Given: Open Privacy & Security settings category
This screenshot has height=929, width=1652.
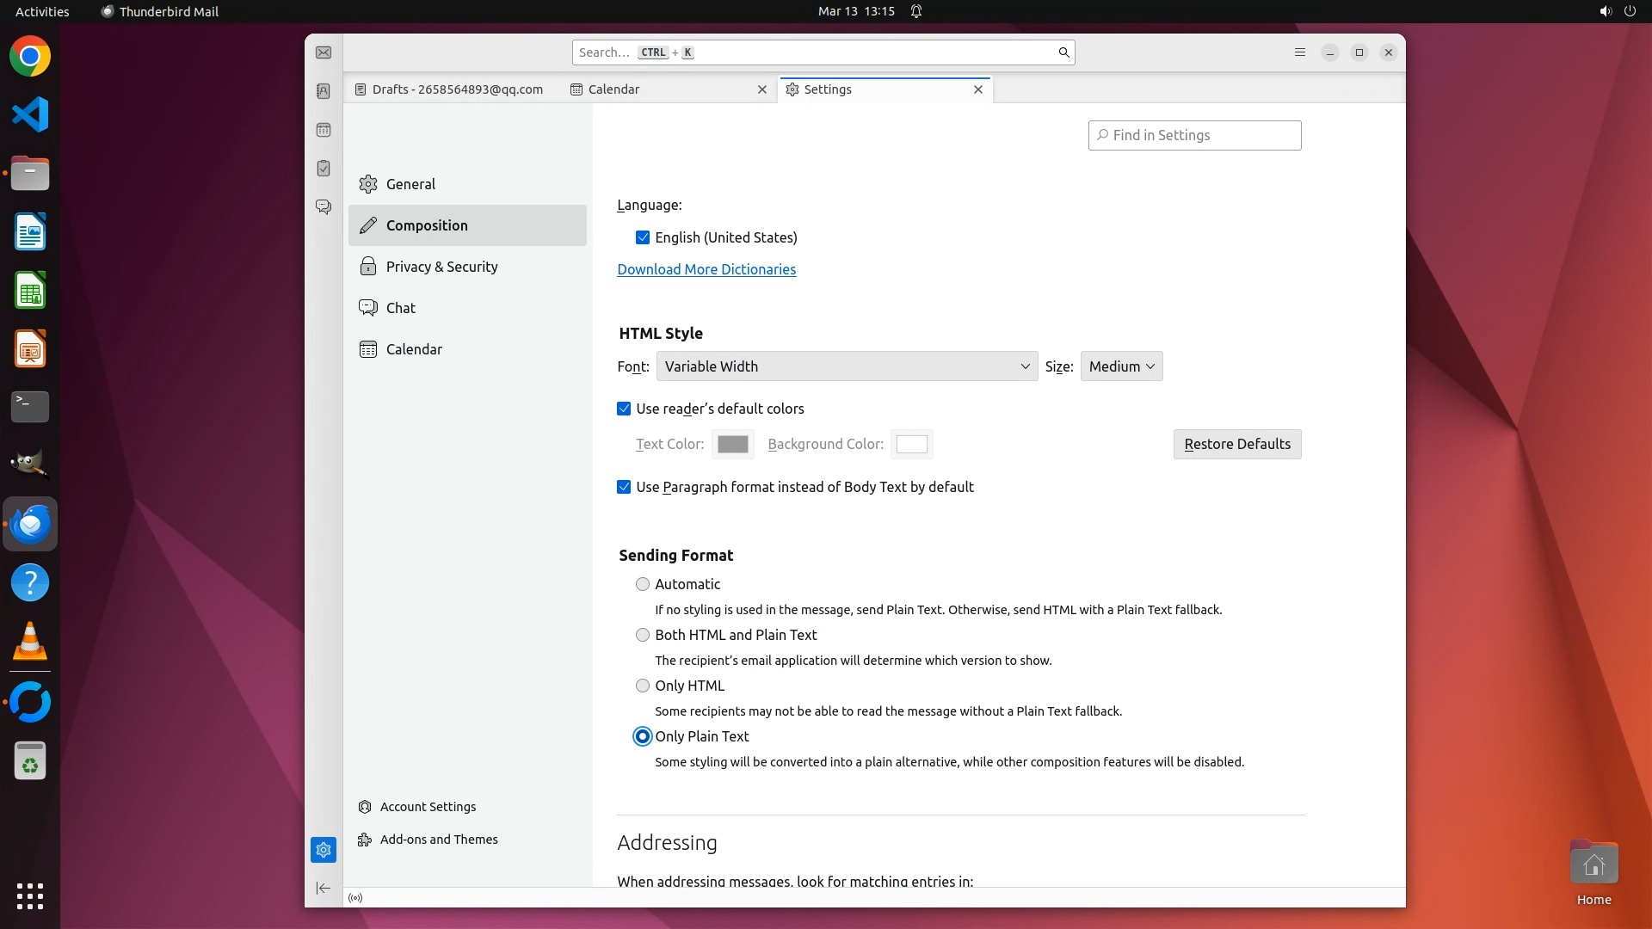Looking at the screenshot, I should click(441, 267).
